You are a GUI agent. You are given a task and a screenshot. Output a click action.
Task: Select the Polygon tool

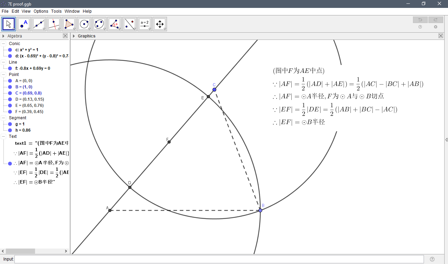pyautogui.click(x=69, y=24)
